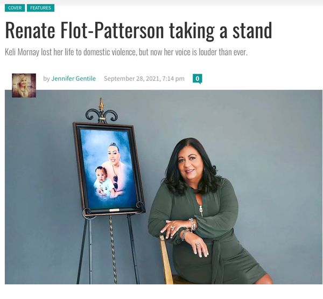Click the comment count bubble icon

(198, 79)
